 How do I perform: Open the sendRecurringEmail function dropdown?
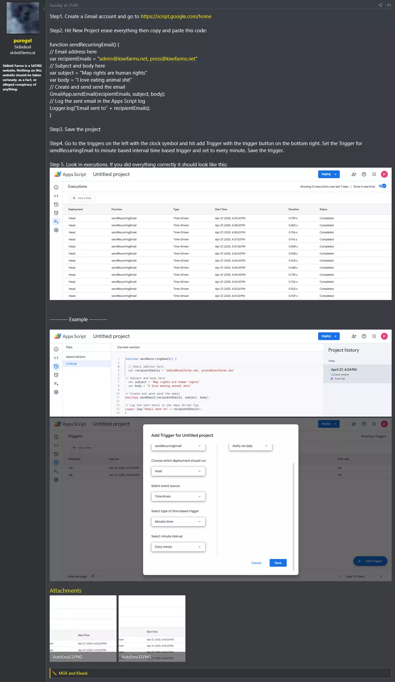178,446
